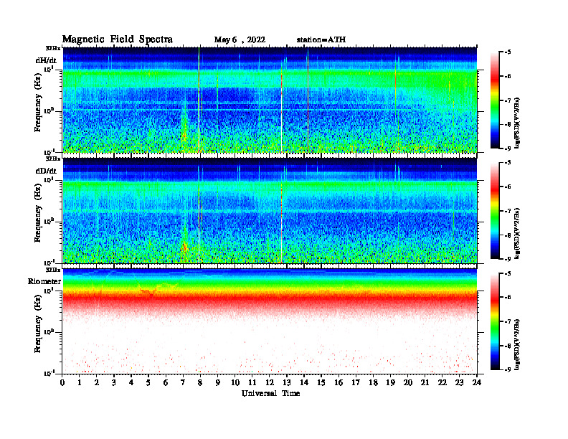Click the 32Hz label above the dH/dt panel

click(x=53, y=48)
